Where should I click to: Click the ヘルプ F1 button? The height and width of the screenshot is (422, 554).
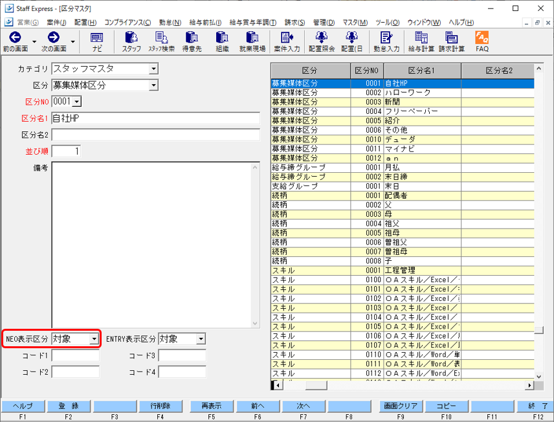[23, 406]
